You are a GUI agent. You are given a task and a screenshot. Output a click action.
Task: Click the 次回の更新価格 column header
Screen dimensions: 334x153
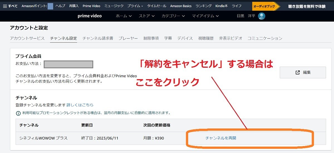pyautogui.click(x=157, y=125)
